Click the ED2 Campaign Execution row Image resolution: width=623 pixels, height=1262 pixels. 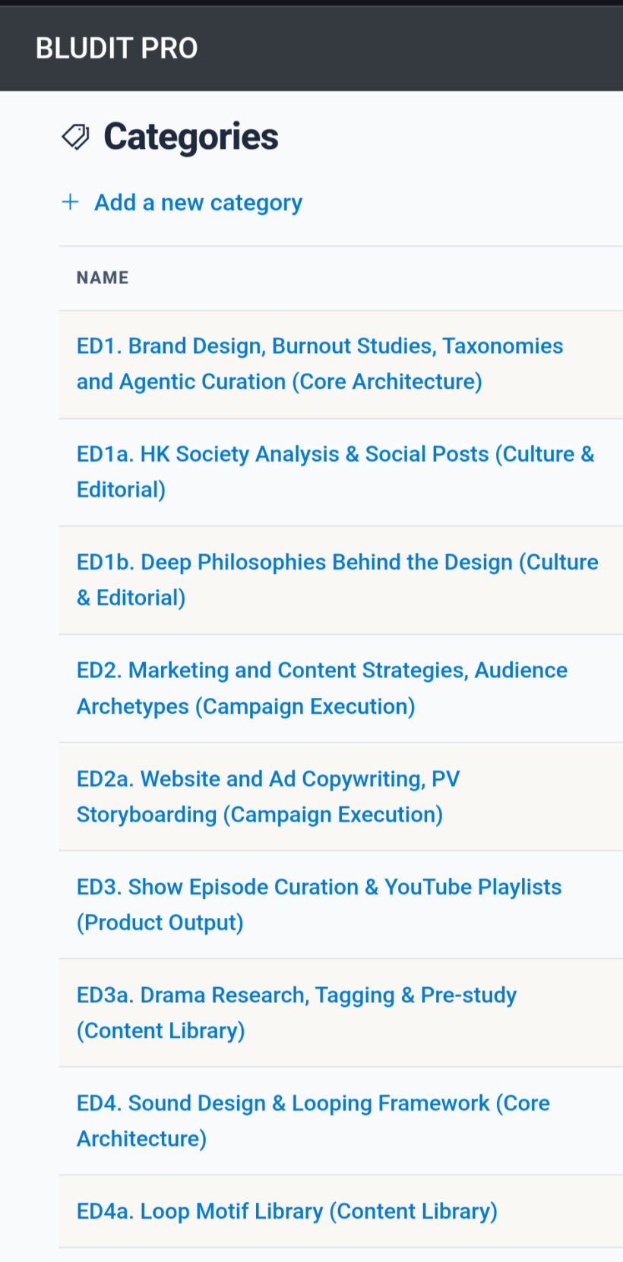click(x=341, y=688)
